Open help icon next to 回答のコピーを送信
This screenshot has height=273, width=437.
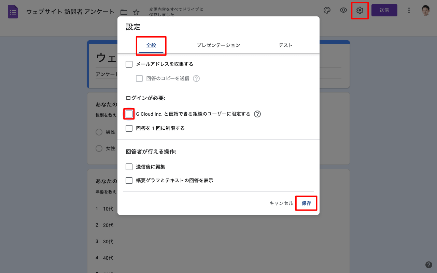tap(196, 78)
